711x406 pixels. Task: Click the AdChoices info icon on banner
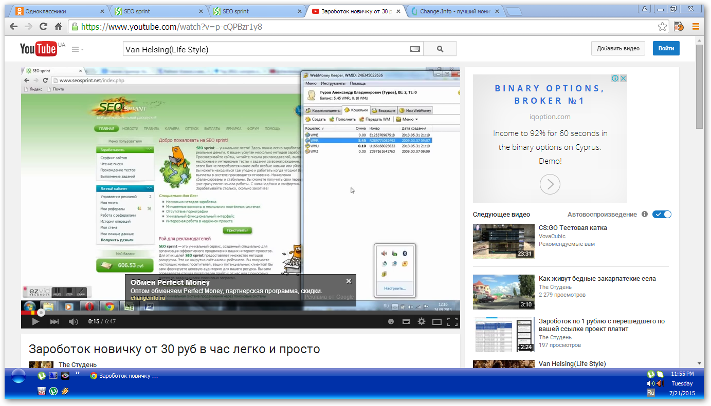[x=615, y=79]
